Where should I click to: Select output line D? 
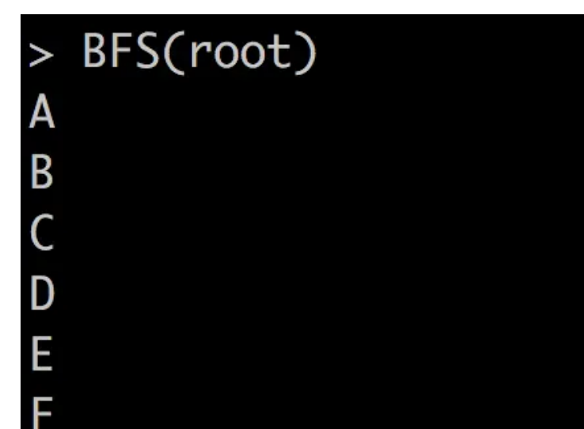click(42, 293)
